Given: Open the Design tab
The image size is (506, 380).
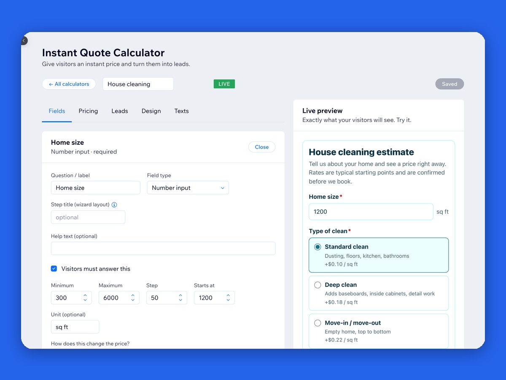Looking at the screenshot, I should coord(151,111).
